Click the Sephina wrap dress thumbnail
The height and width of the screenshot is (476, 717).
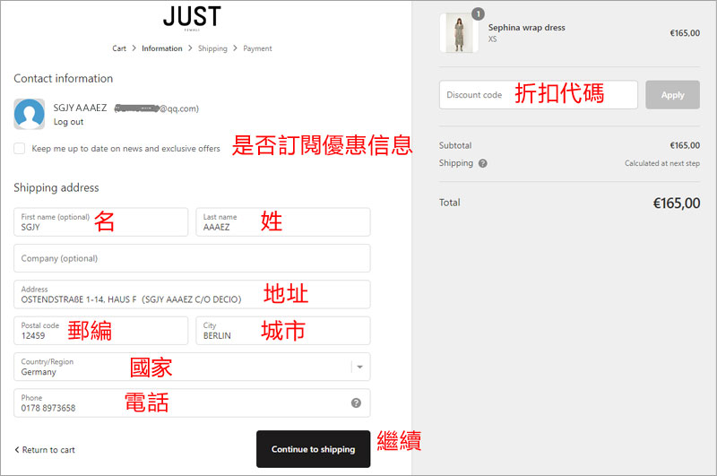[x=459, y=32]
